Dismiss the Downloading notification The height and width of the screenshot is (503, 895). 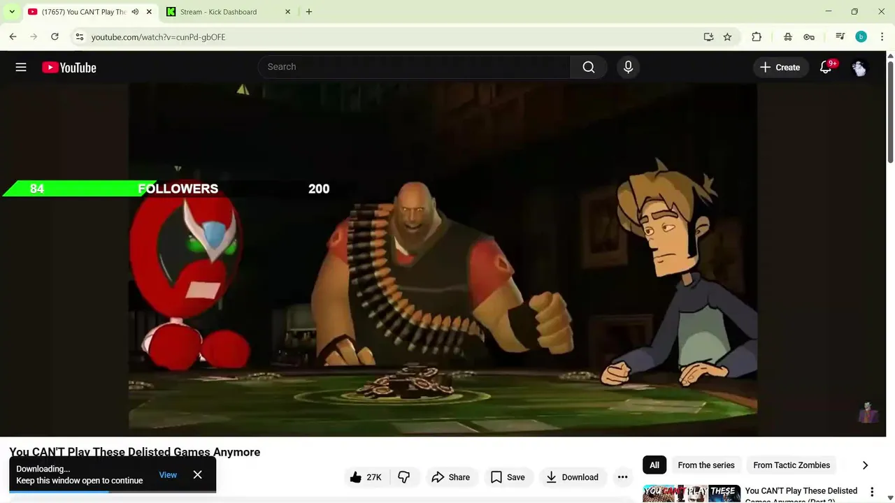[198, 474]
